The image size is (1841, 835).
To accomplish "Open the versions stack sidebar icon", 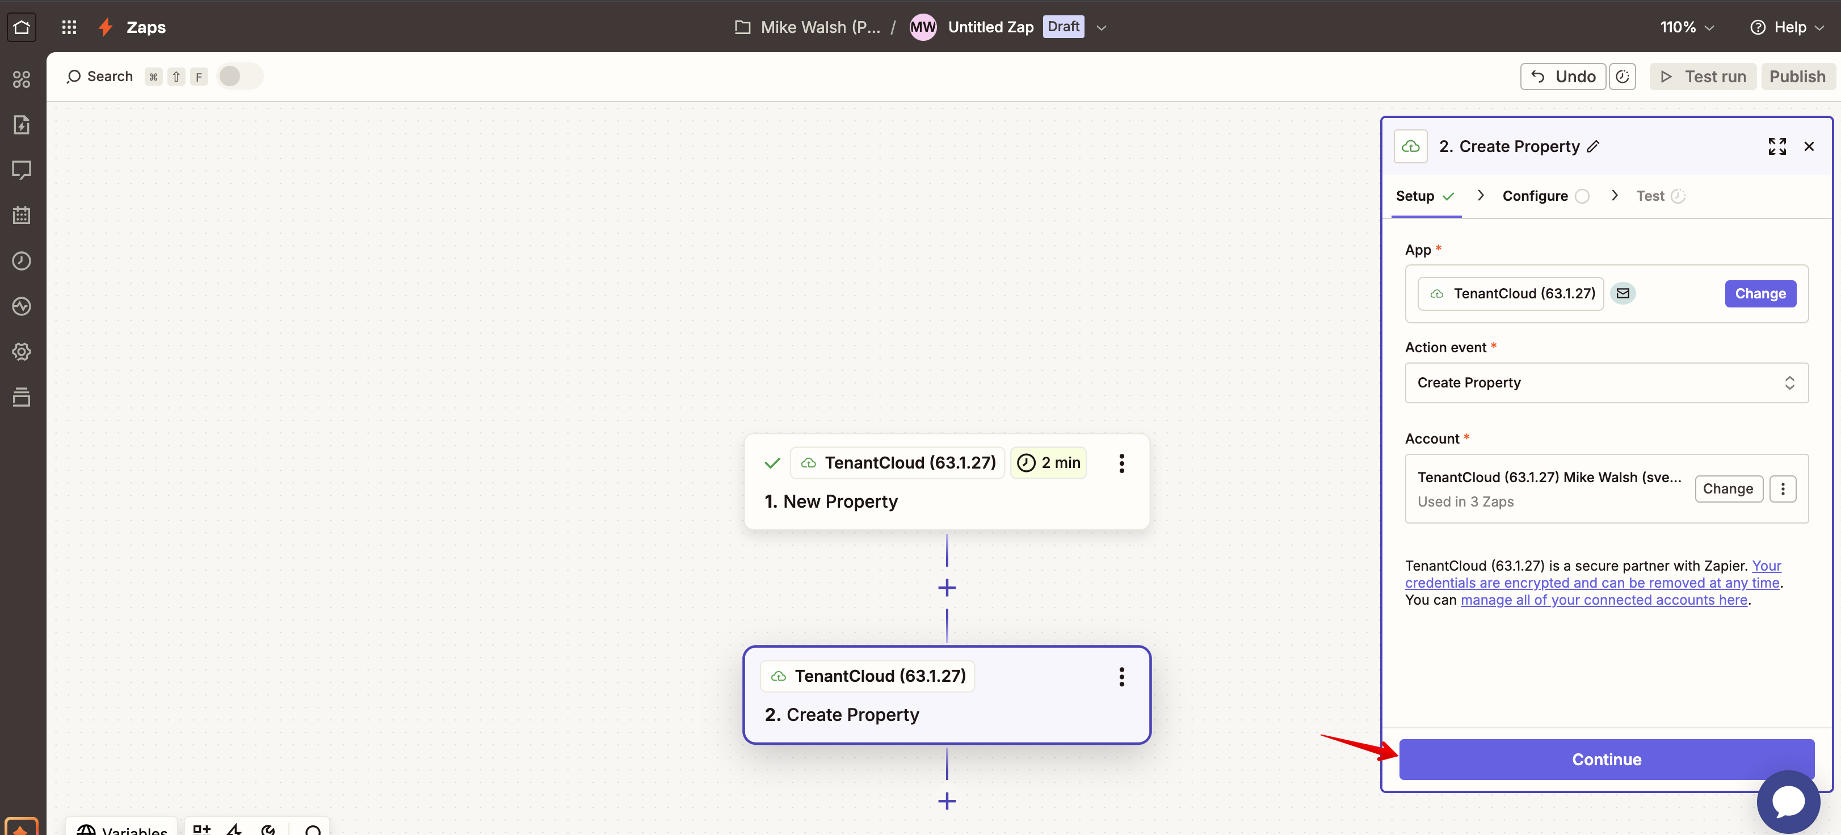I will click(22, 397).
